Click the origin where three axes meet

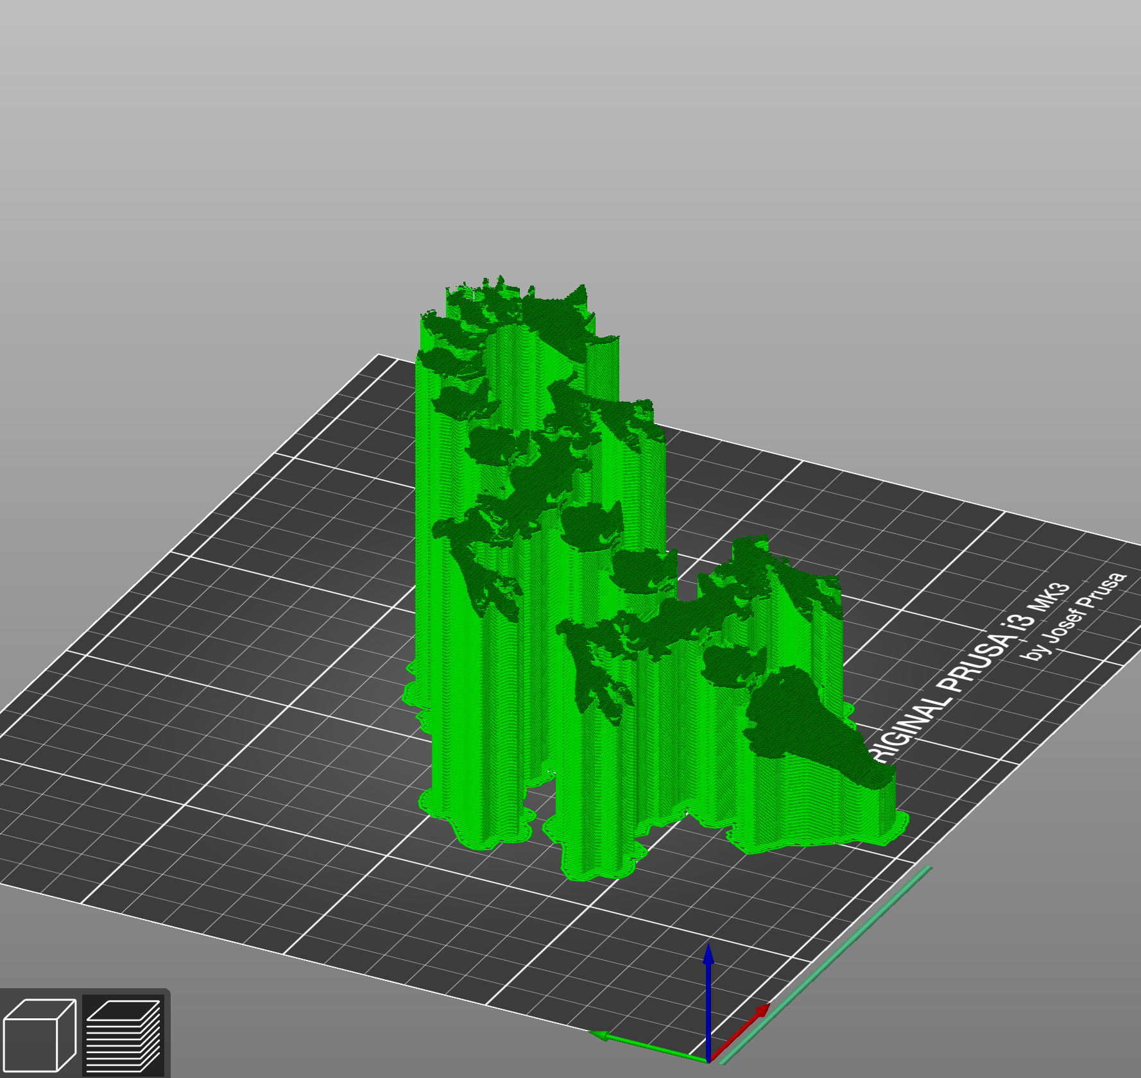[708, 1061]
